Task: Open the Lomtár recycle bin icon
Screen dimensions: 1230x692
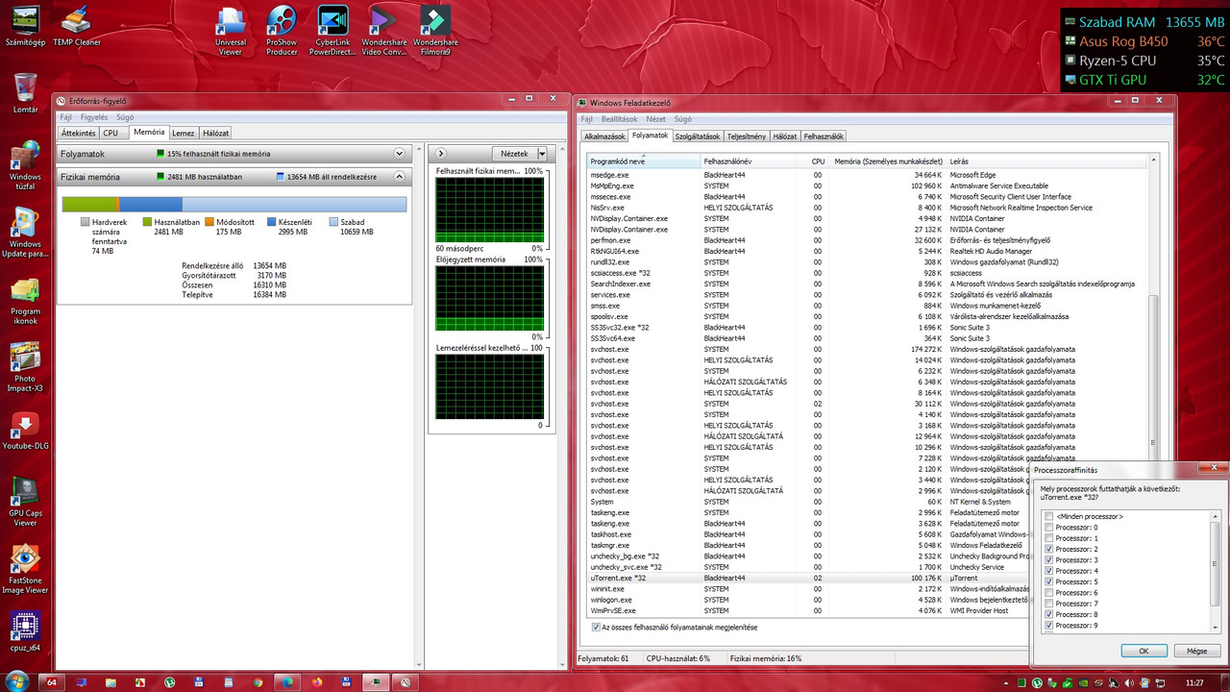Action: point(26,93)
